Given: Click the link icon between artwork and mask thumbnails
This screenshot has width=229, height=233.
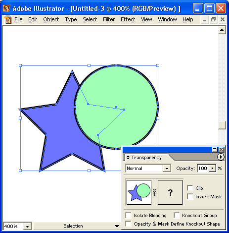Looking at the screenshot, I should (x=154, y=192).
